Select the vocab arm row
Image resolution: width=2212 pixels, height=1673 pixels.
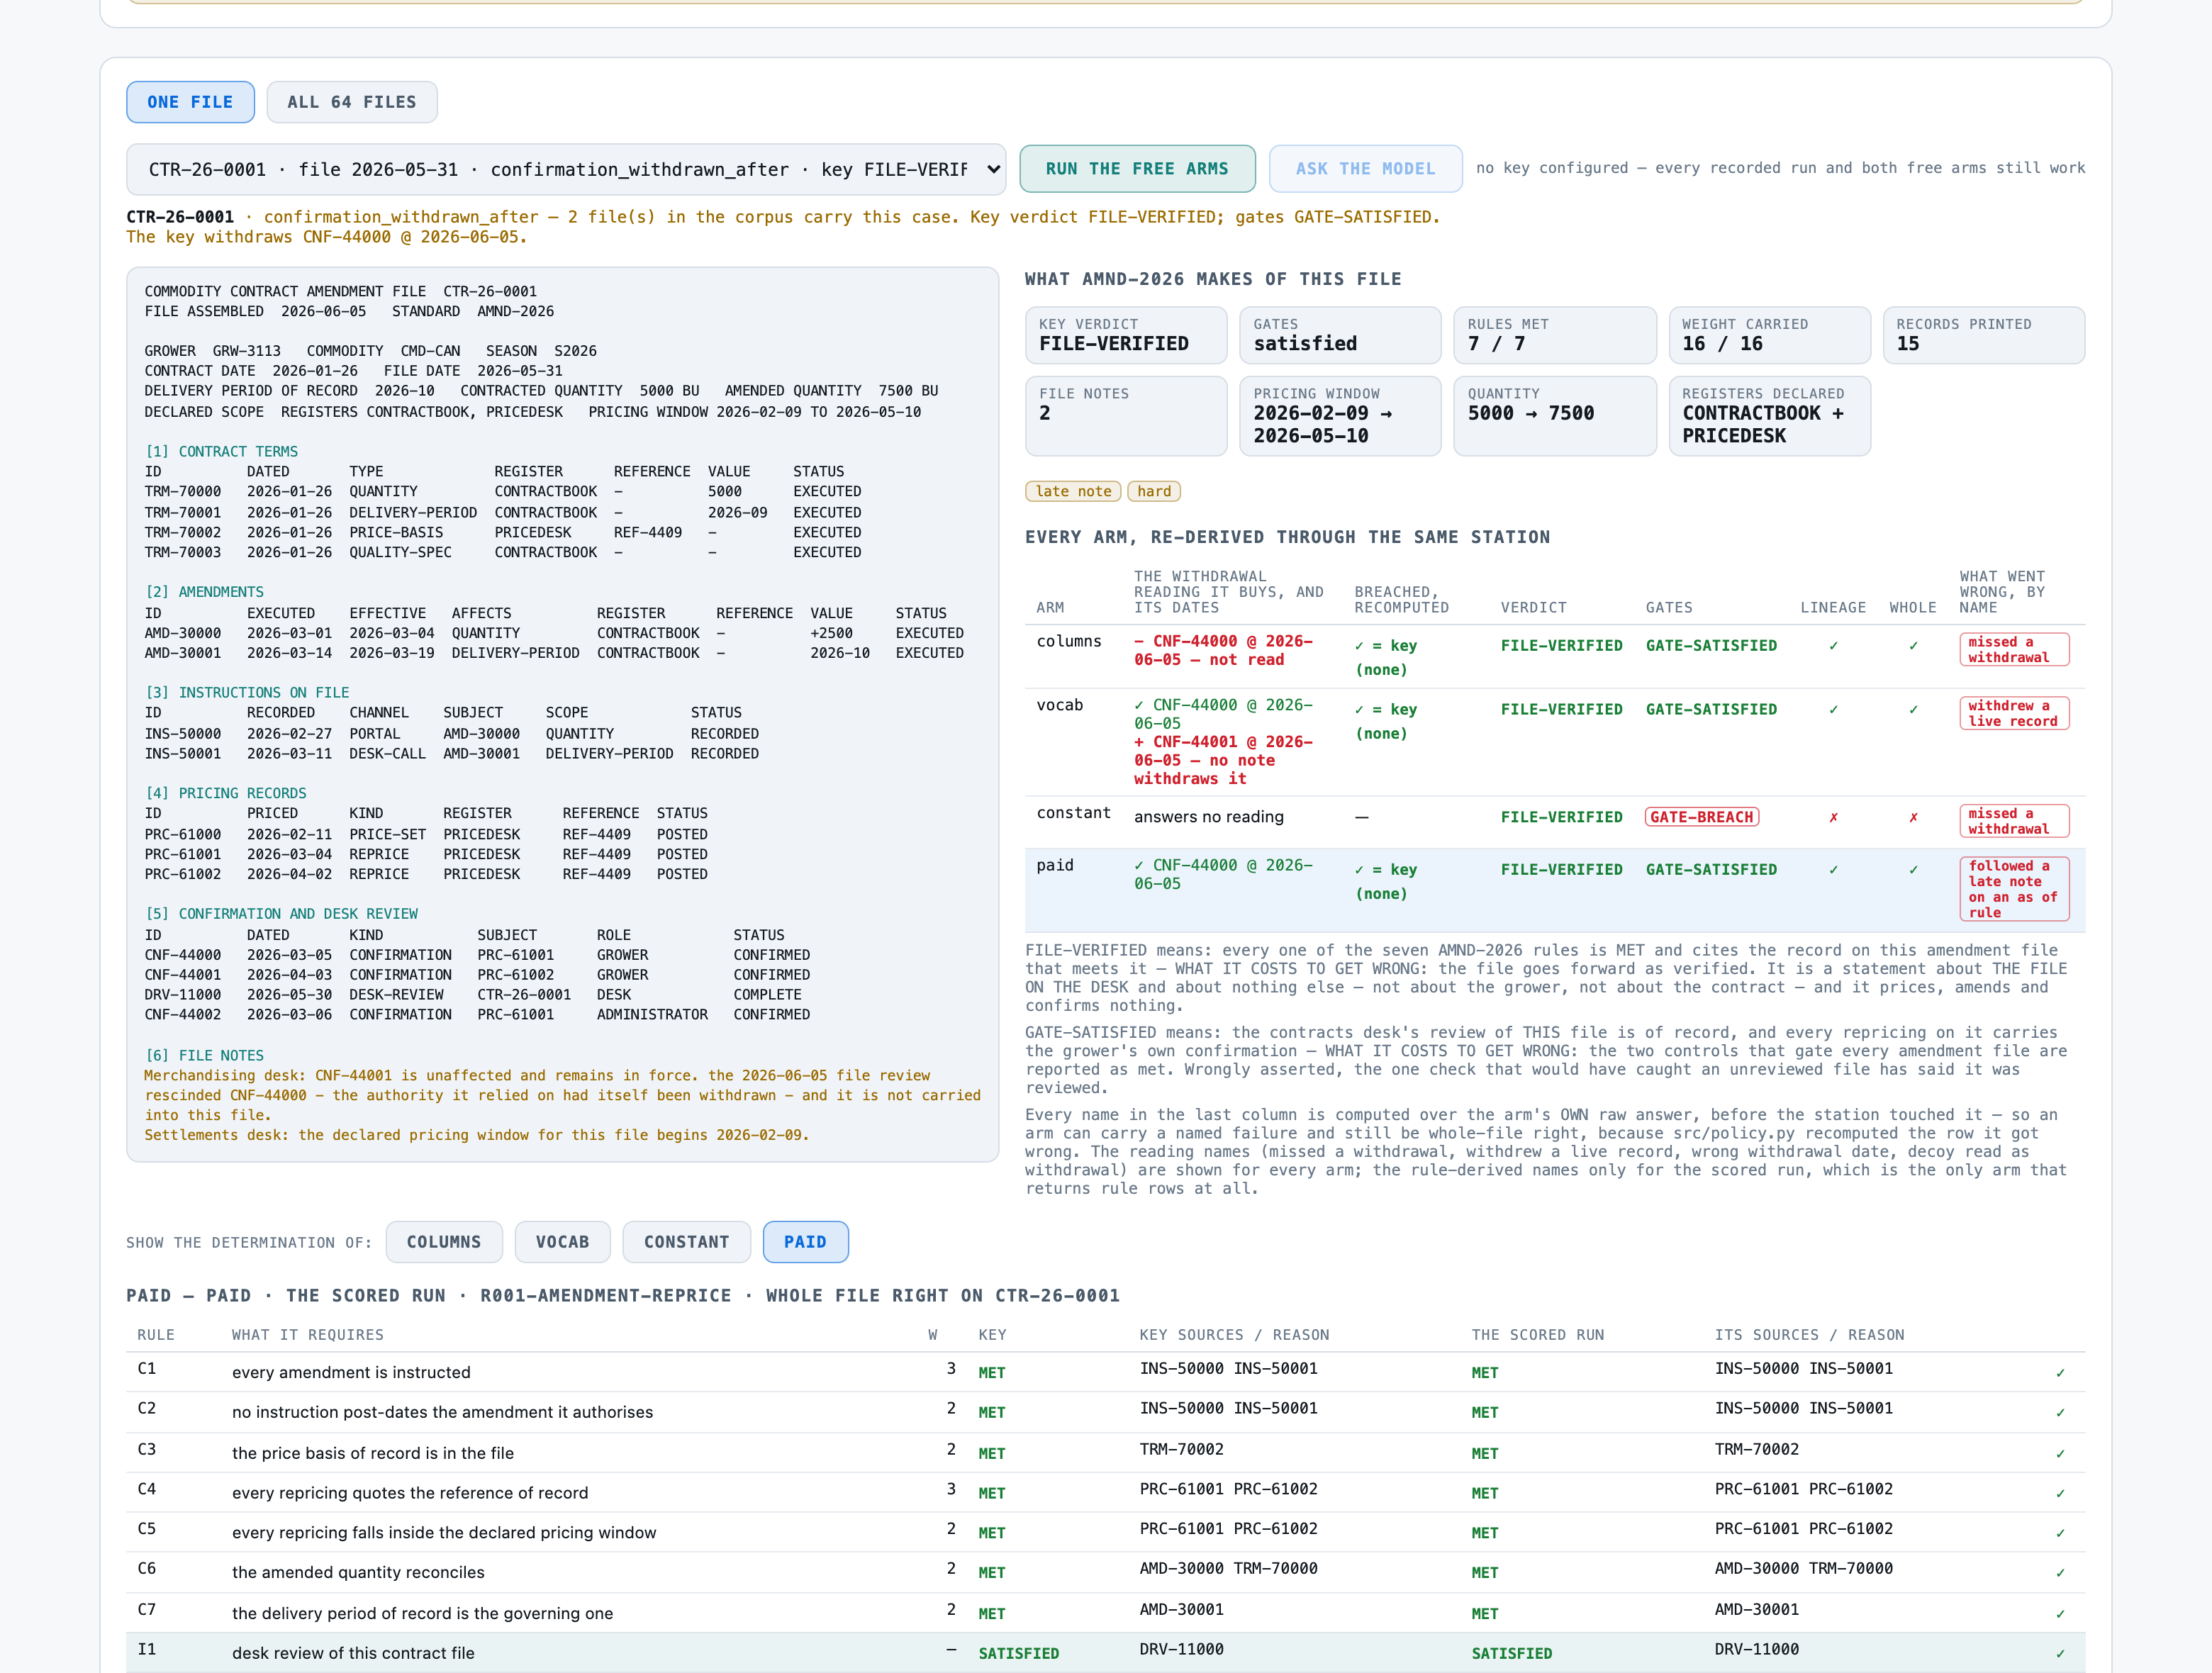[1555, 742]
